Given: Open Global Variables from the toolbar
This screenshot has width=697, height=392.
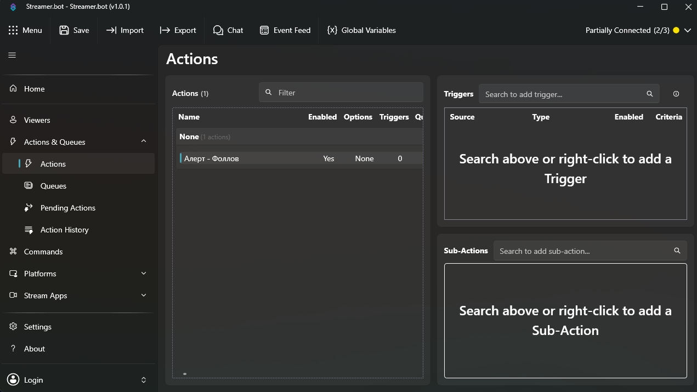Looking at the screenshot, I should [361, 30].
